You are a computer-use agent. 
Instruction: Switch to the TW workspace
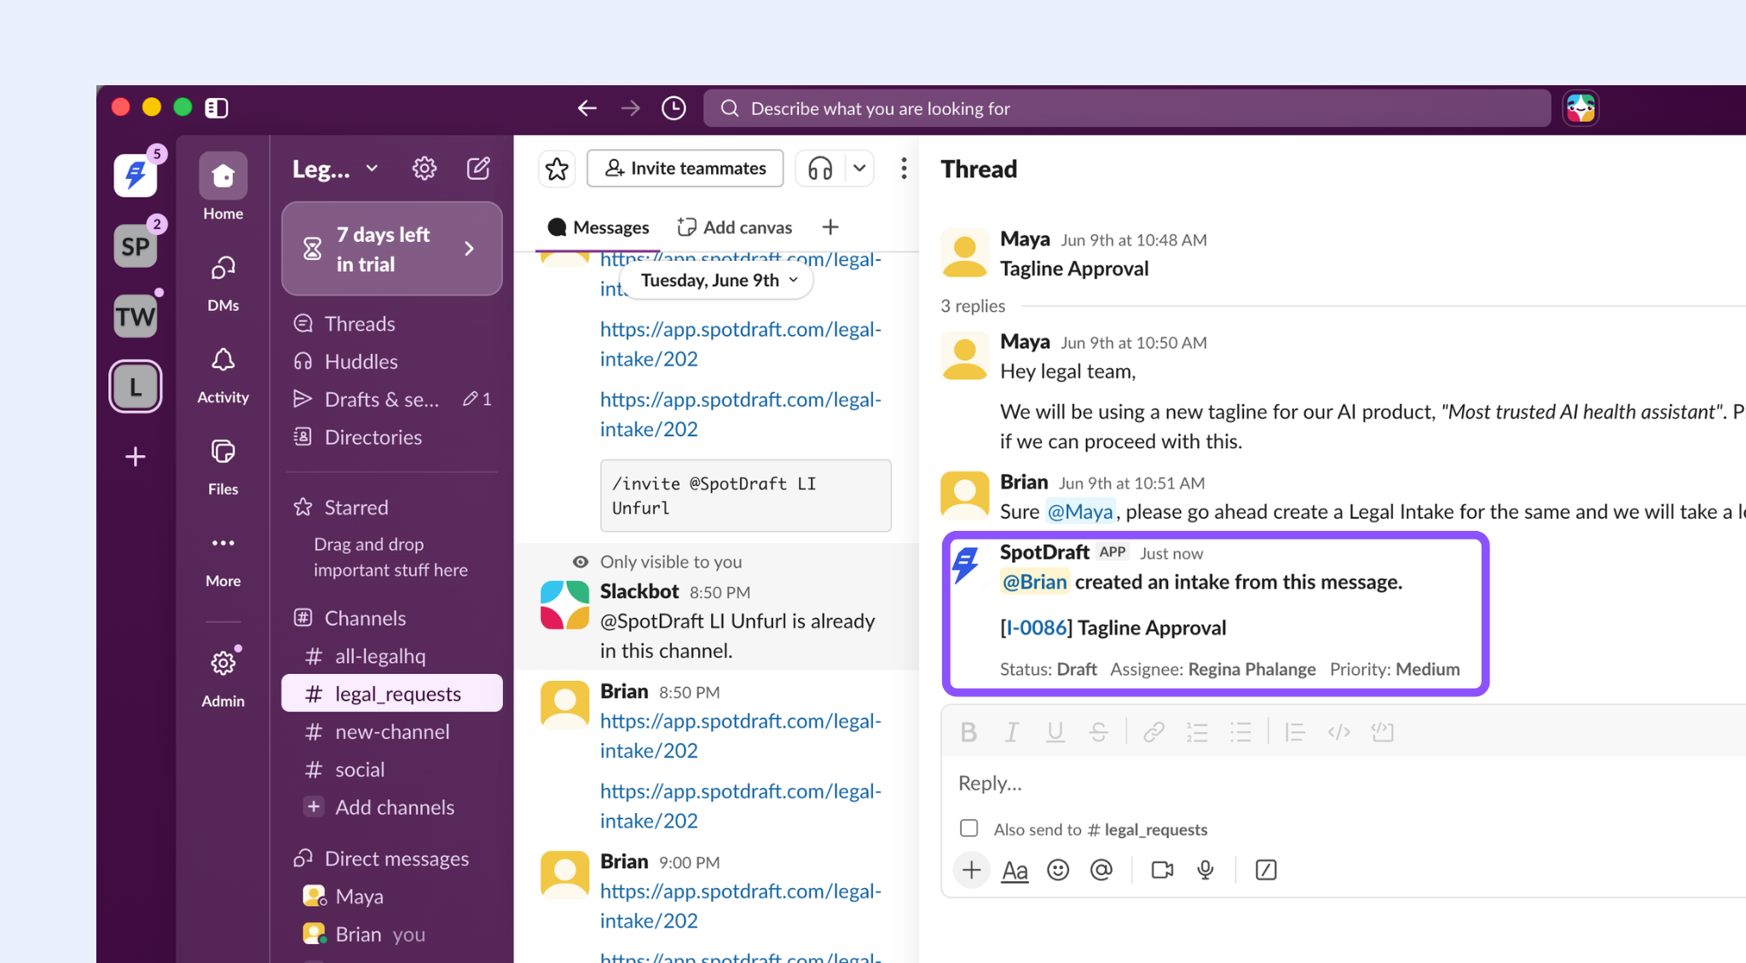(x=136, y=316)
